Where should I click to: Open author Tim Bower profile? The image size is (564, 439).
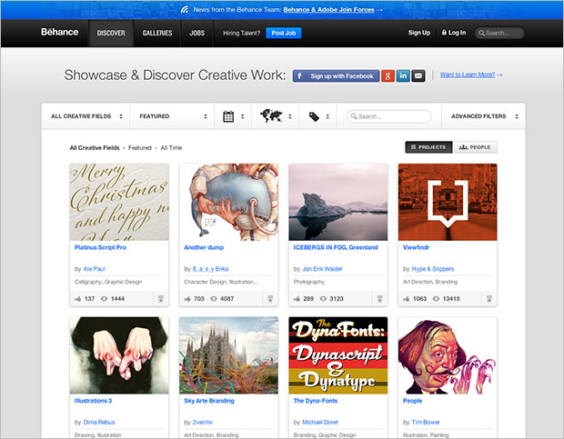click(x=426, y=423)
